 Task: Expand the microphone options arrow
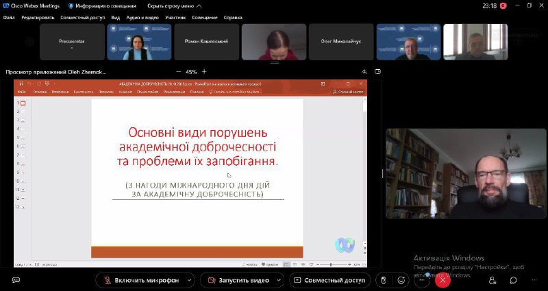(190, 280)
